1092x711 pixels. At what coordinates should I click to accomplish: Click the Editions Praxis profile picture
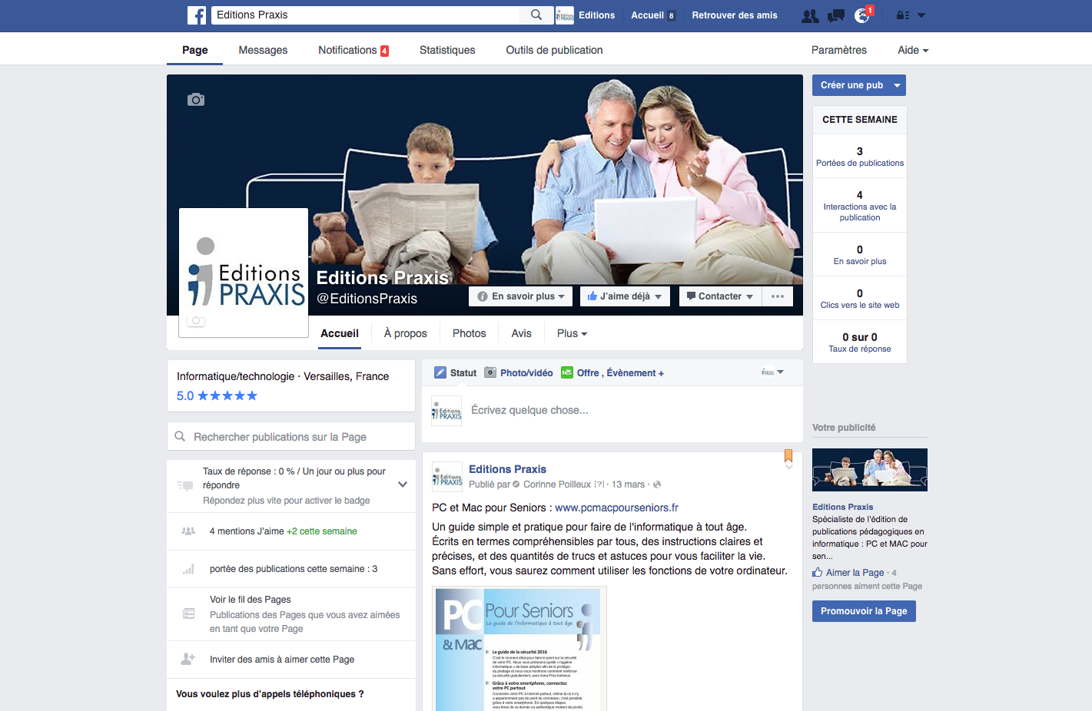point(244,273)
